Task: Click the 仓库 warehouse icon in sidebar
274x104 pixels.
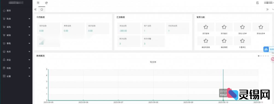Action: 4,51
